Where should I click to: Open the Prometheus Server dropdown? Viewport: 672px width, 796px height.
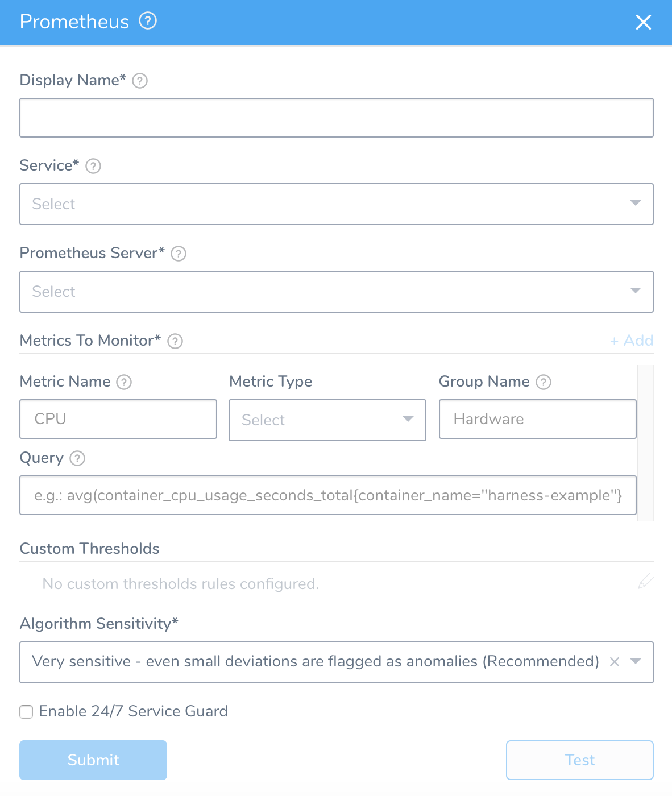337,292
